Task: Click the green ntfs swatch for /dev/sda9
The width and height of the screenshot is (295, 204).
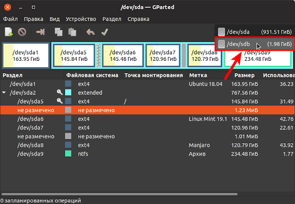Action: point(68,153)
